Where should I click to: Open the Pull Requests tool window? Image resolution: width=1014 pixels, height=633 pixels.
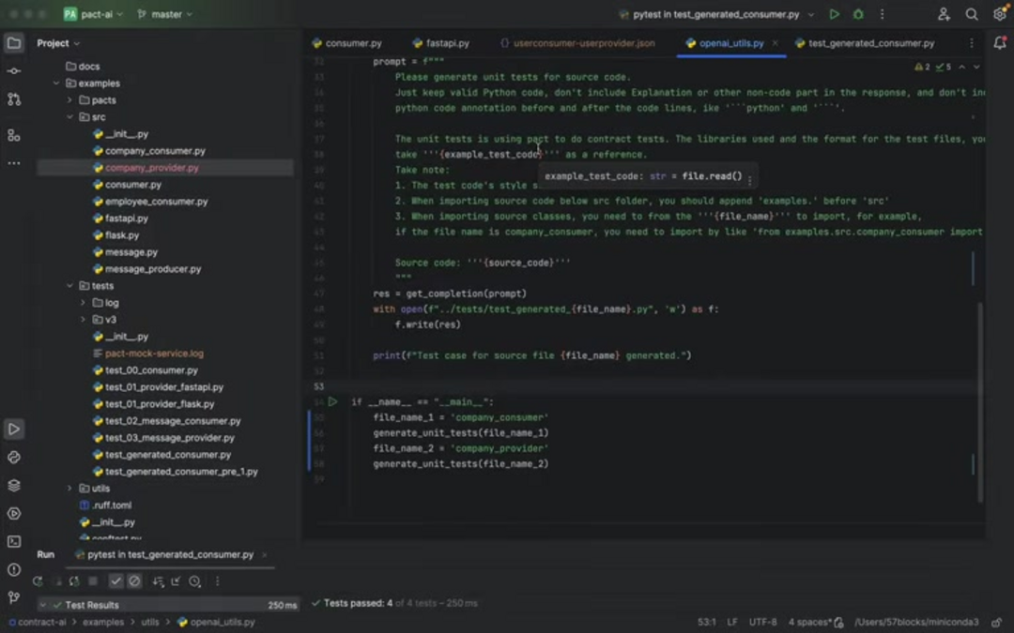(x=13, y=98)
